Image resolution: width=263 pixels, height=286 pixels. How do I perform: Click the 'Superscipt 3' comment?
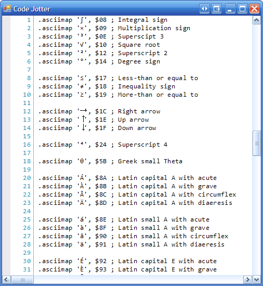tap(141, 37)
